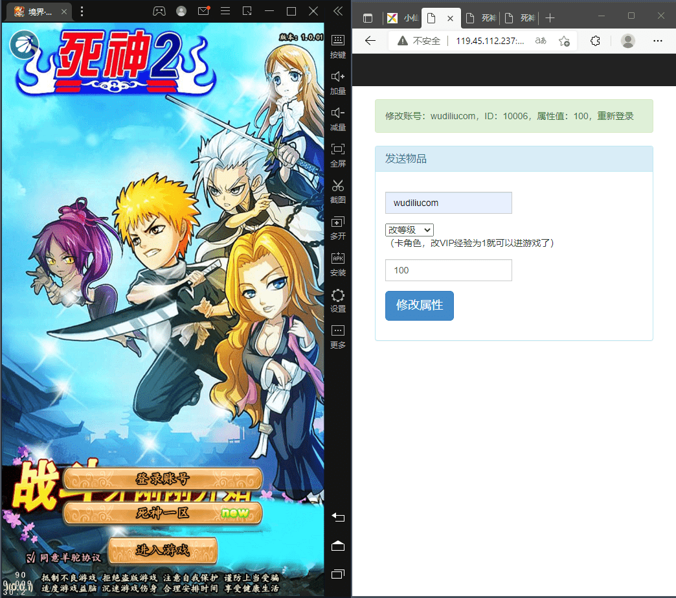Click 修改属性 submit button
This screenshot has height=598, width=676.
coord(419,305)
